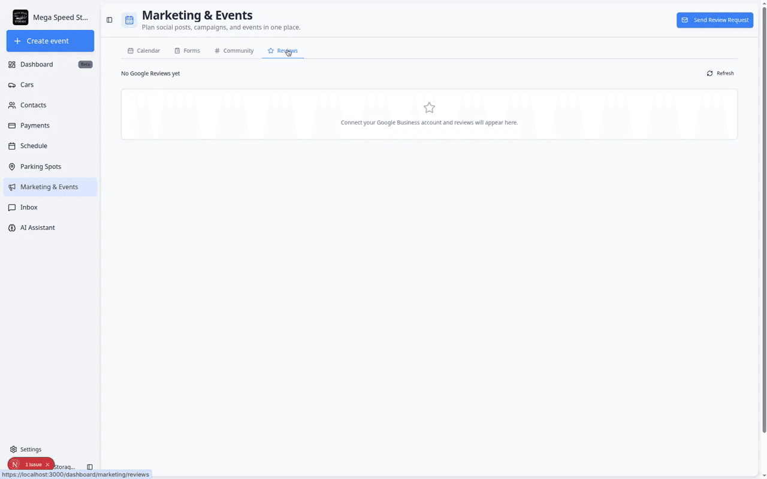Click the Create event button label
The image size is (767, 479).
pos(48,41)
